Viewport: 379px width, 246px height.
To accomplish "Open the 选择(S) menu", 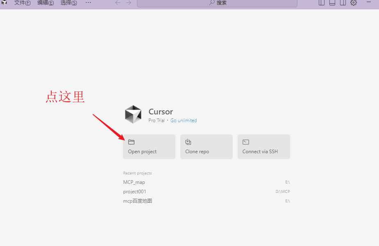I will [69, 3].
